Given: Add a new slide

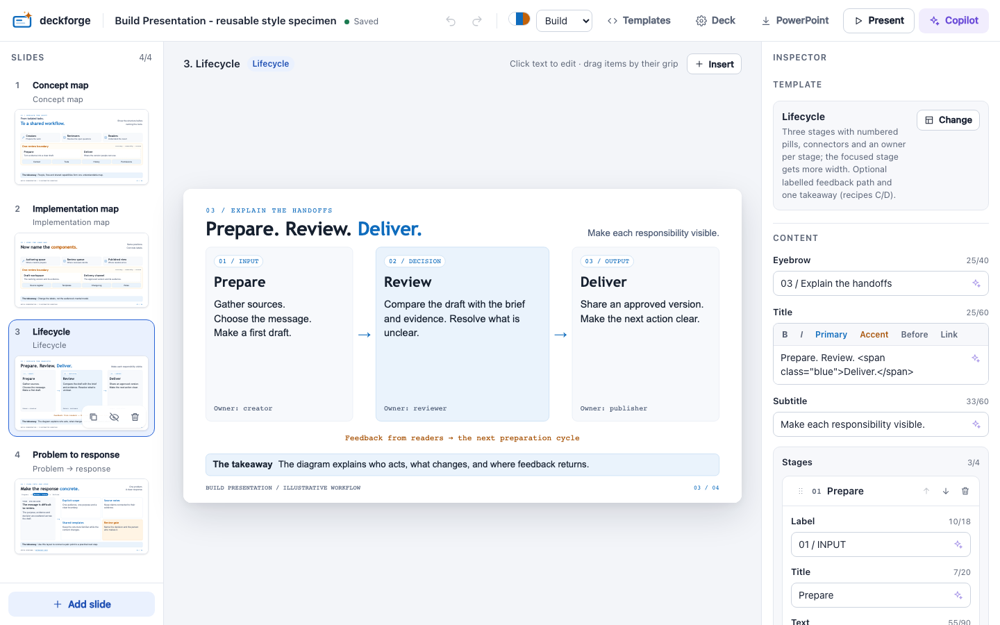Looking at the screenshot, I should click(x=81, y=604).
